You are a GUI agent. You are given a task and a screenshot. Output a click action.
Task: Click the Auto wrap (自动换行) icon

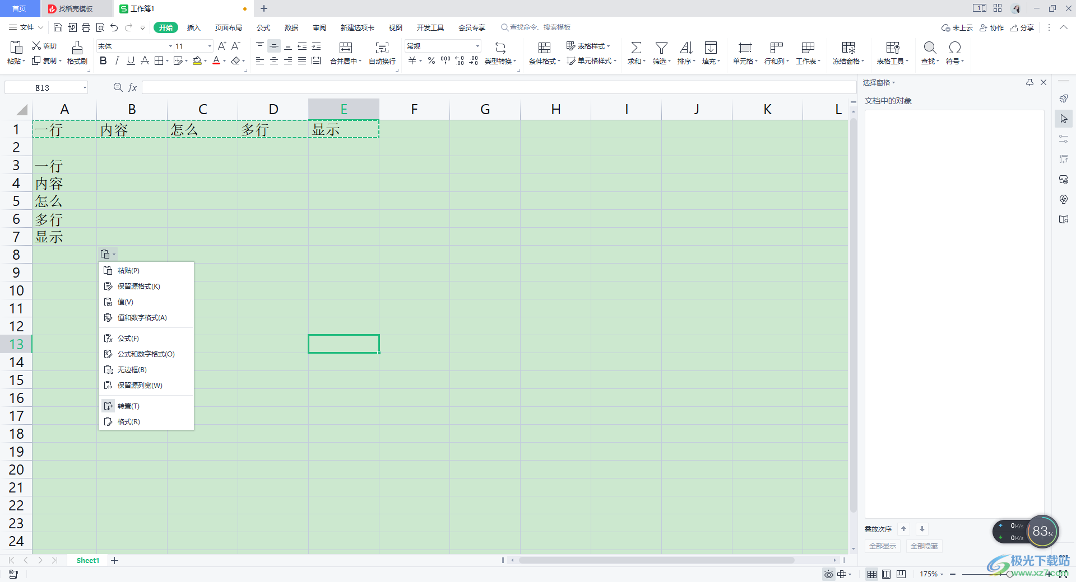pos(382,48)
